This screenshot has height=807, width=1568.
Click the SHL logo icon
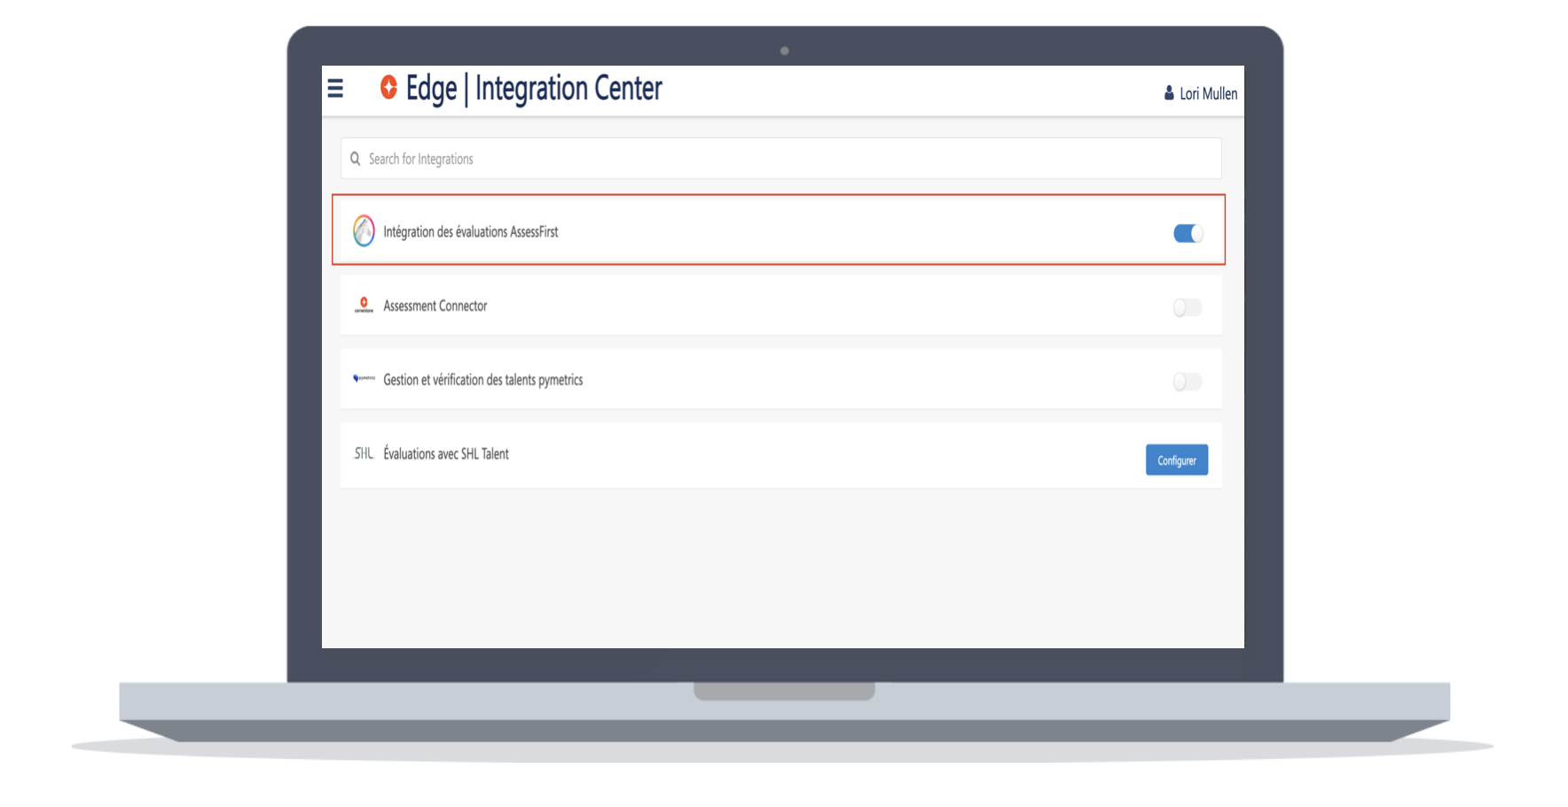pos(364,453)
